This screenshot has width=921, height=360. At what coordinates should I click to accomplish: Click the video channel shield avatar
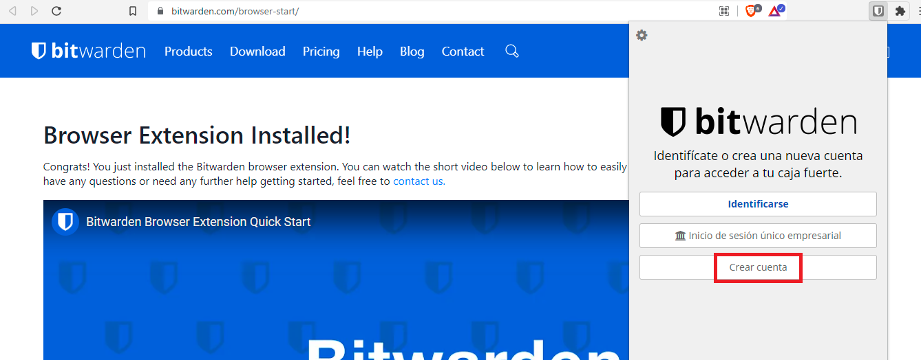pos(65,222)
